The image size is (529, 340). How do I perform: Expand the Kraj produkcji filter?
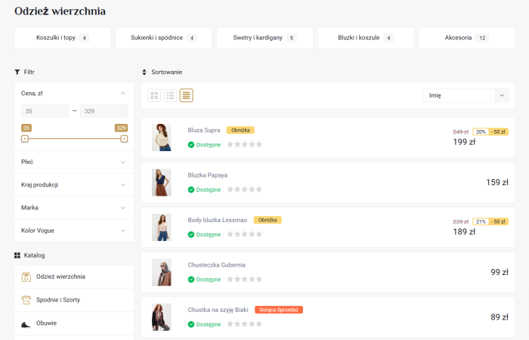(122, 185)
